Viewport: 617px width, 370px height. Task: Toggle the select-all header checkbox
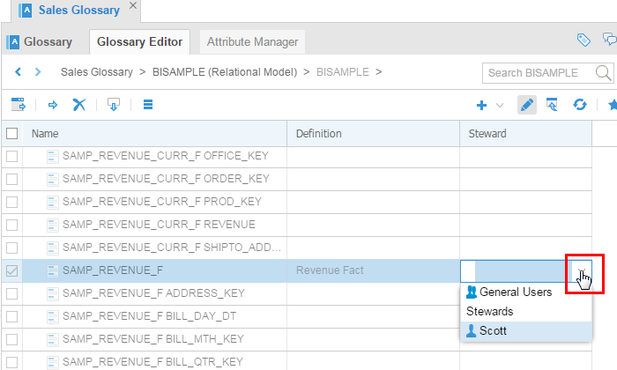[x=11, y=134]
